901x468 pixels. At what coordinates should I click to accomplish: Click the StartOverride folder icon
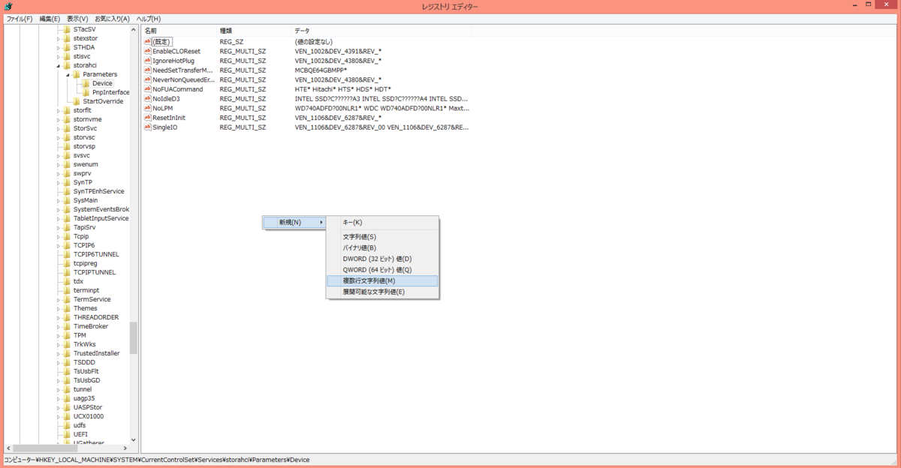(77, 101)
